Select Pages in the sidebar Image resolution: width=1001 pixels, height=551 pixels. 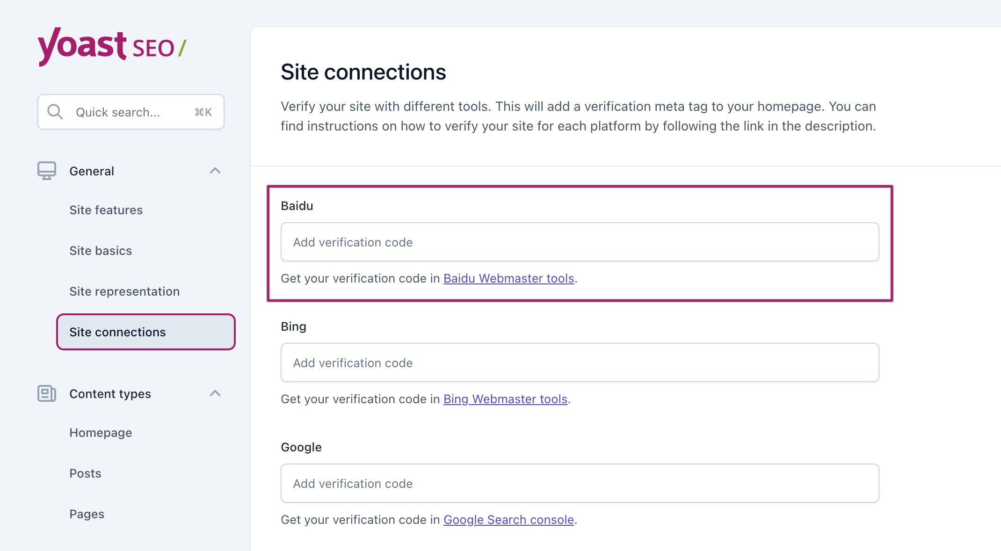(x=87, y=514)
